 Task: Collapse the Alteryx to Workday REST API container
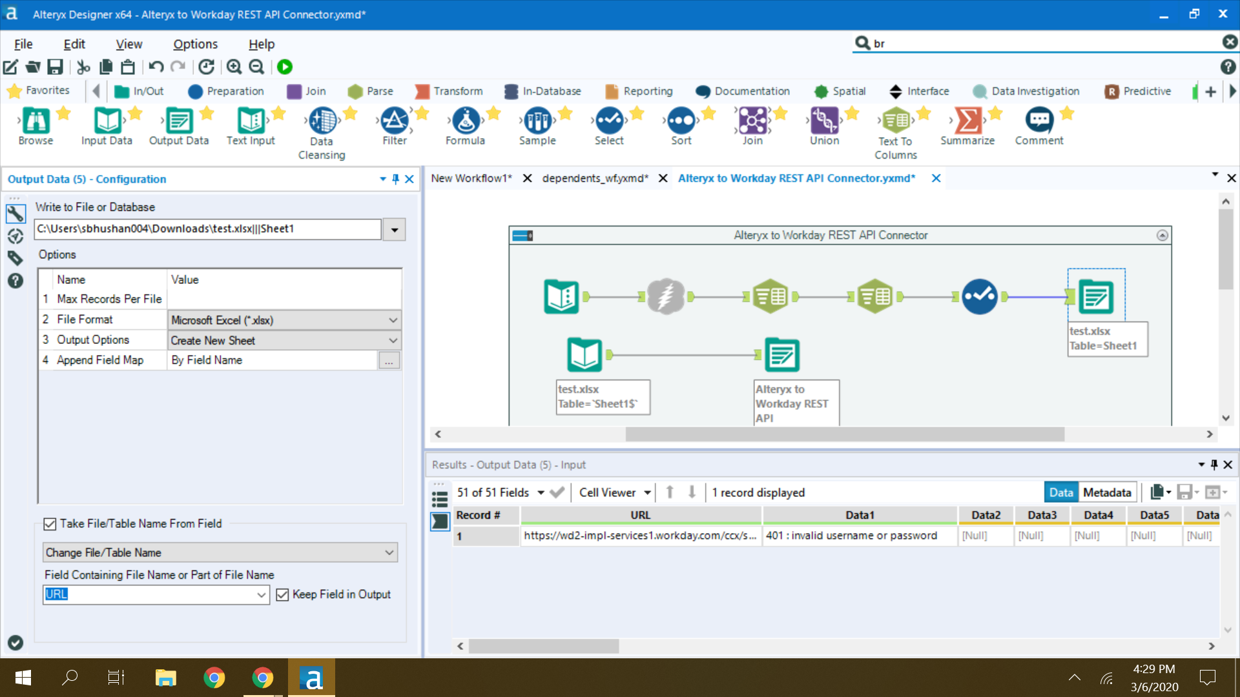coord(1162,236)
